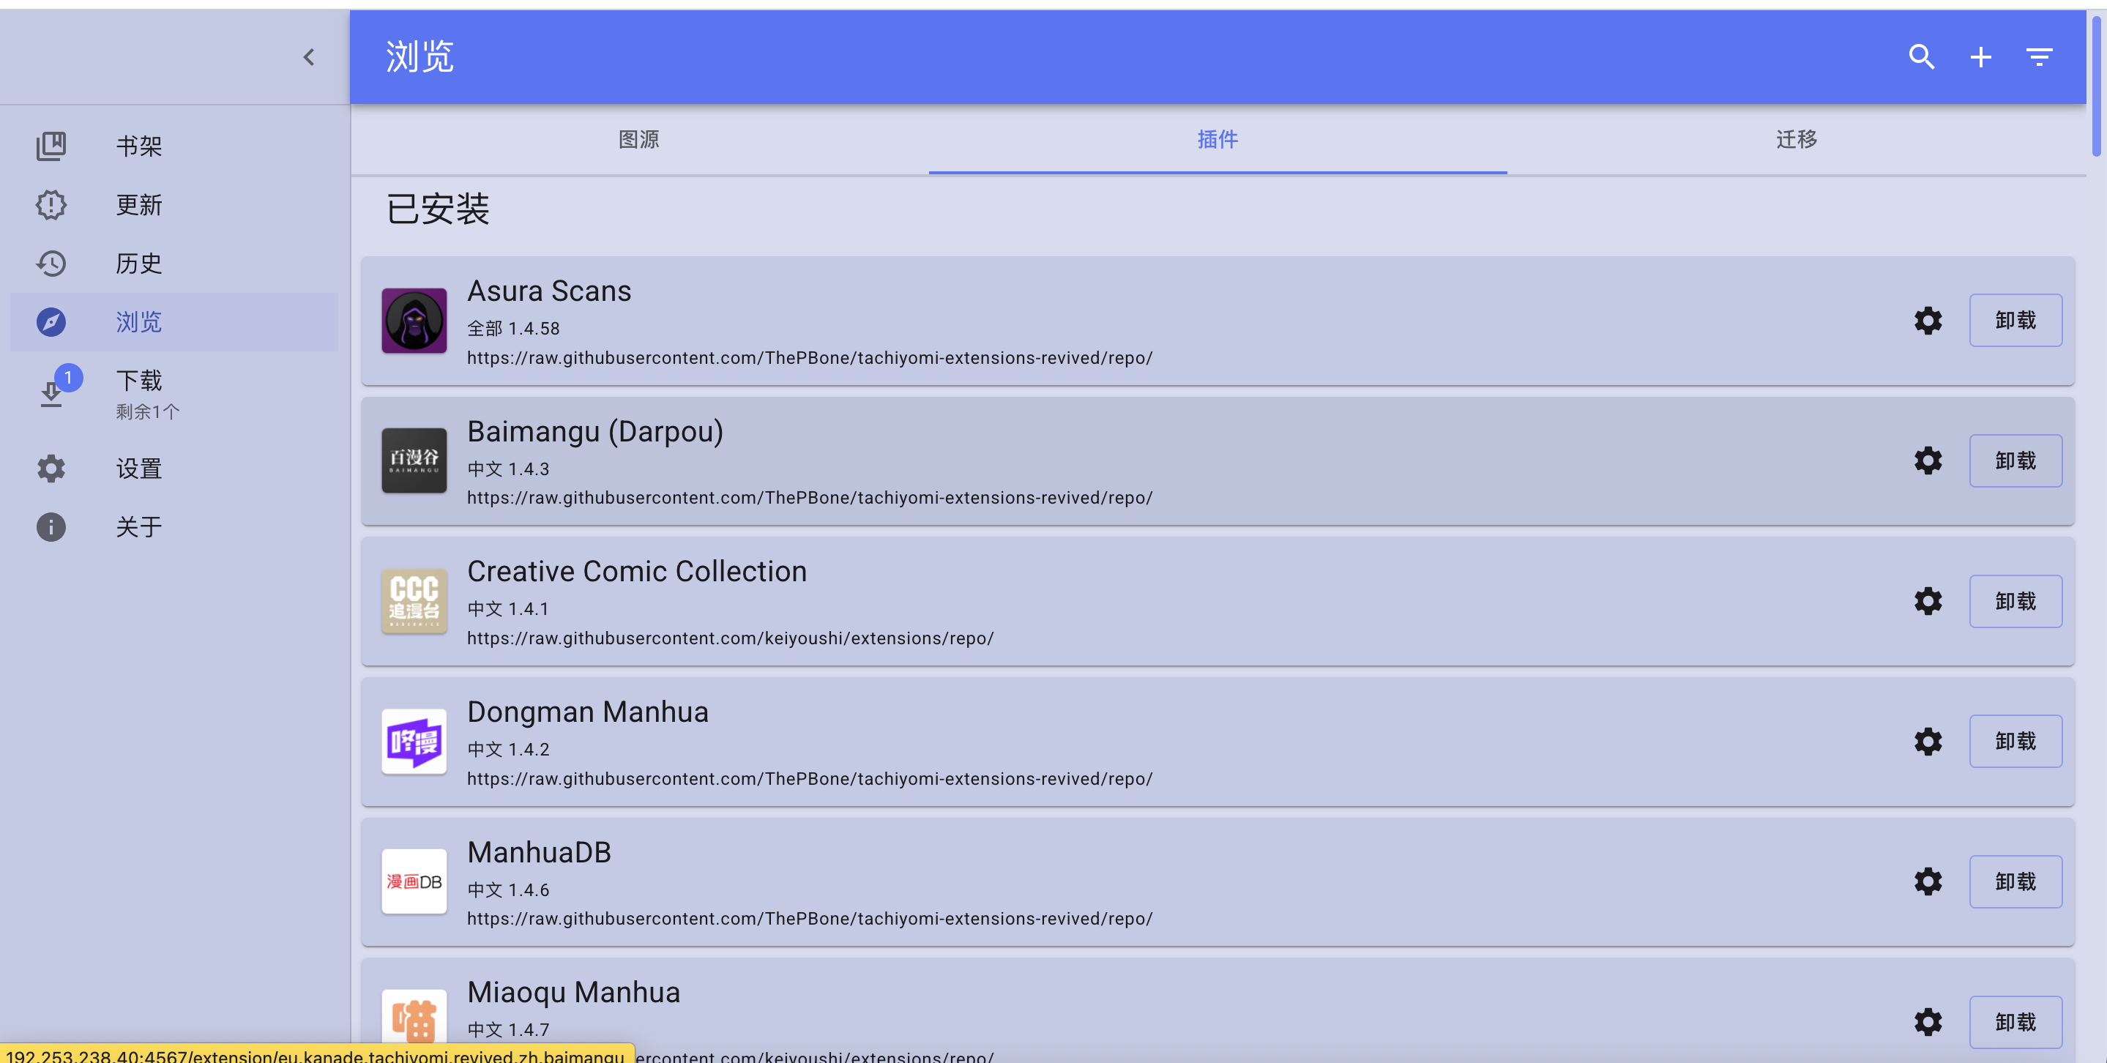This screenshot has height=1063, width=2107.
Task: Click the plus add-extension icon
Action: tap(1980, 57)
